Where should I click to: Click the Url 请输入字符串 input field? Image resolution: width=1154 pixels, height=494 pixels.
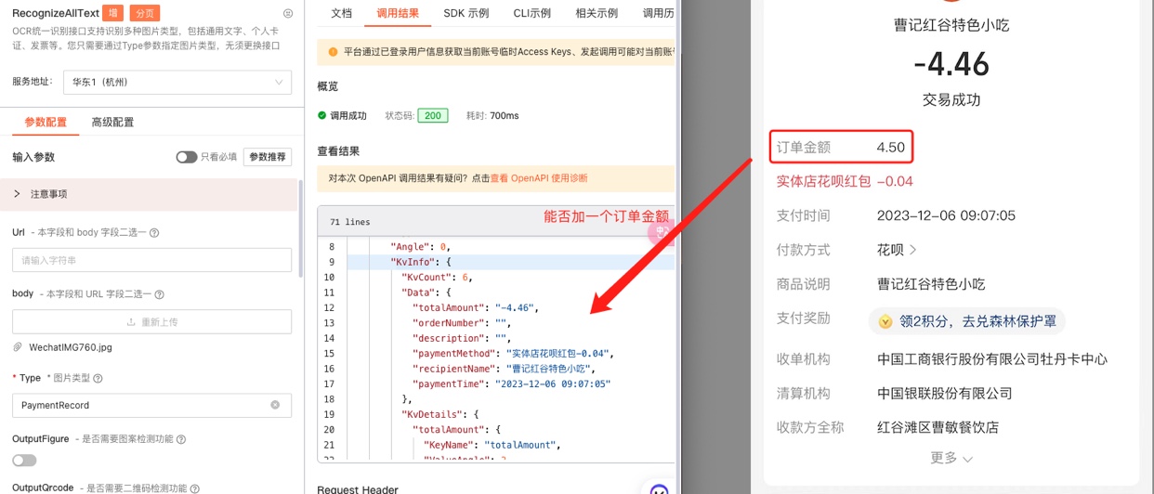(151, 260)
